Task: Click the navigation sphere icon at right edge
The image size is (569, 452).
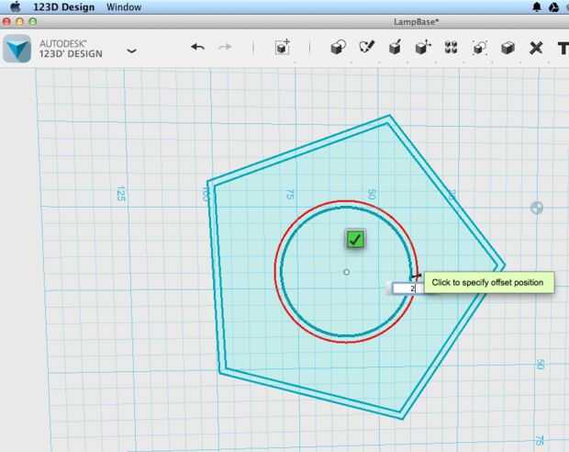Action: point(537,208)
